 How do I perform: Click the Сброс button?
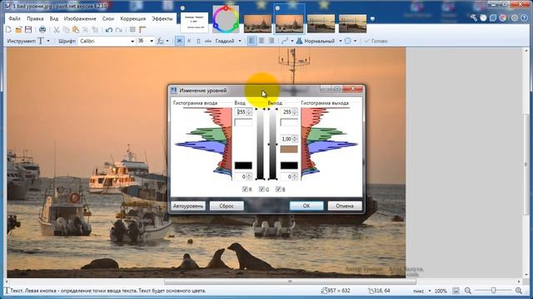coord(227,206)
